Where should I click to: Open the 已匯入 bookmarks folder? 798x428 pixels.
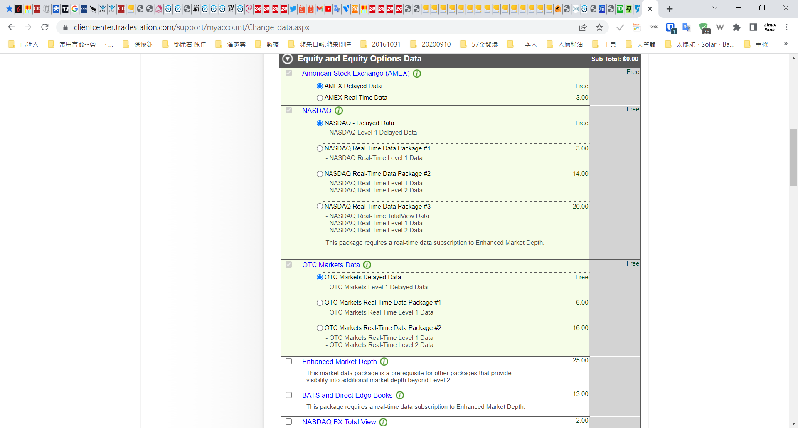click(x=23, y=44)
